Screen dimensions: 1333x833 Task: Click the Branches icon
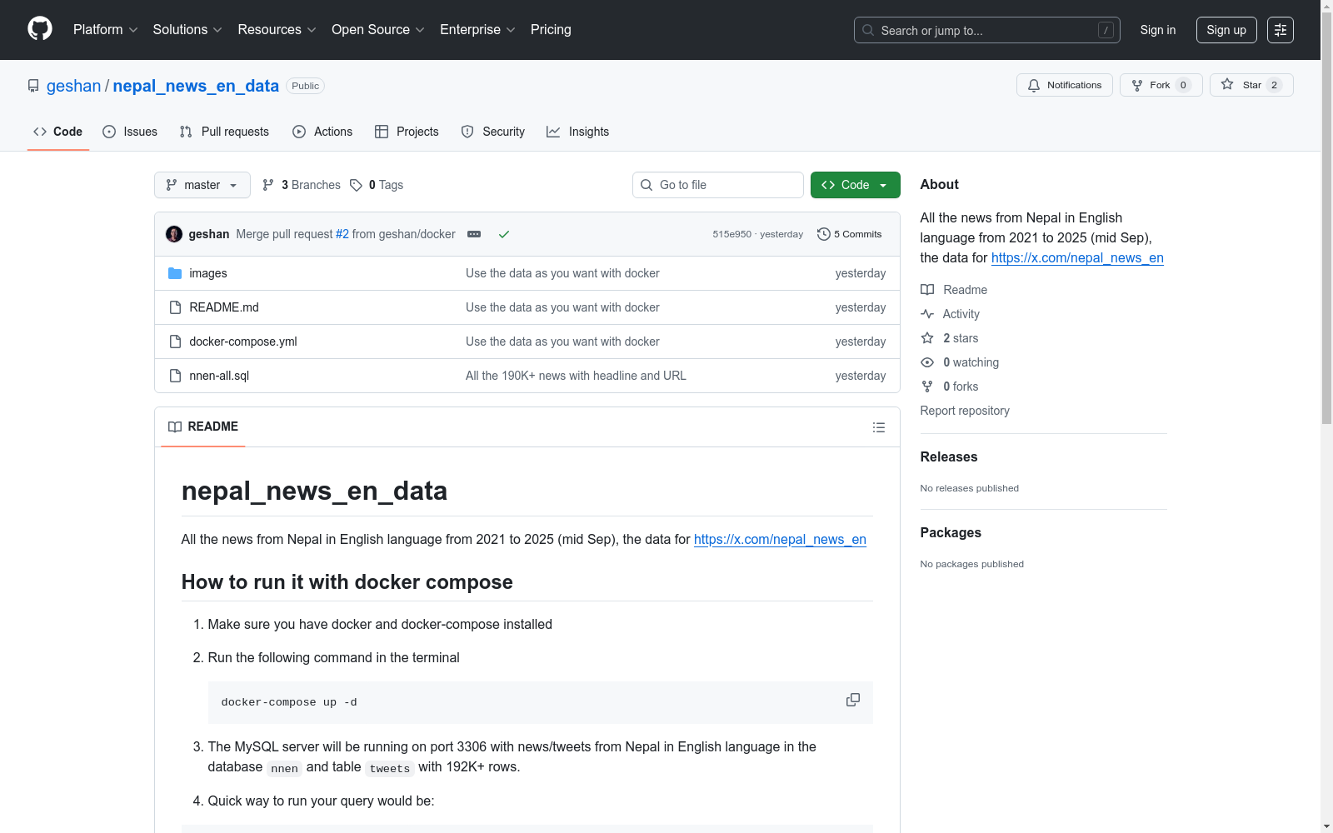coord(268,185)
